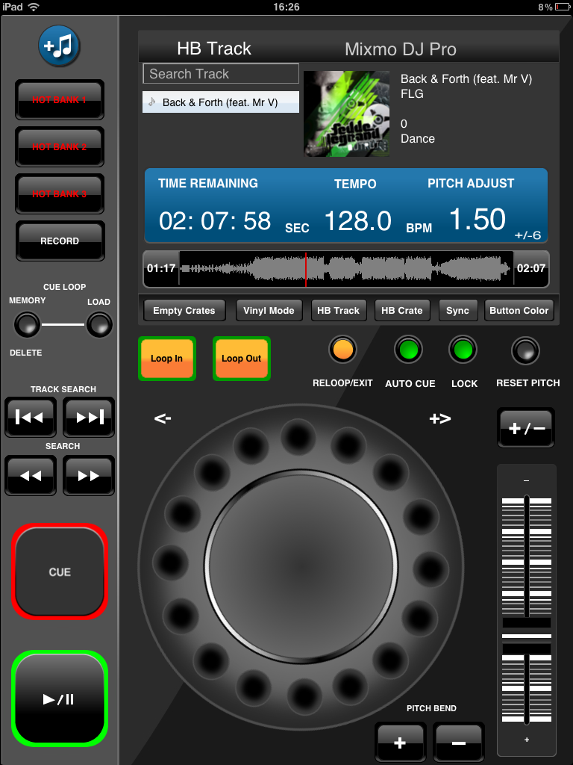The image size is (573, 765).
Task: Skip to next track
Action: click(89, 417)
